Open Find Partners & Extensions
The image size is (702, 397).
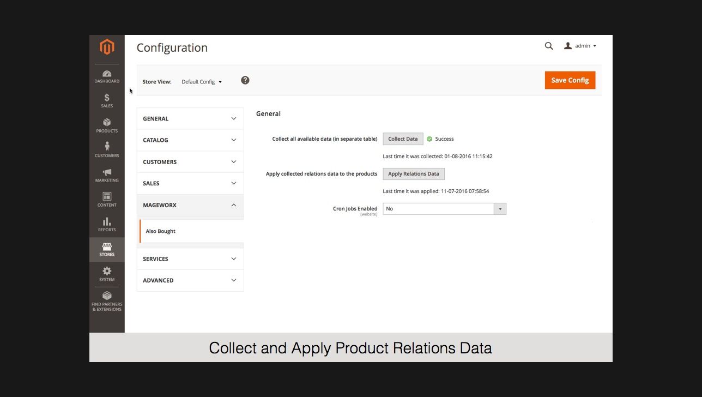(107, 301)
